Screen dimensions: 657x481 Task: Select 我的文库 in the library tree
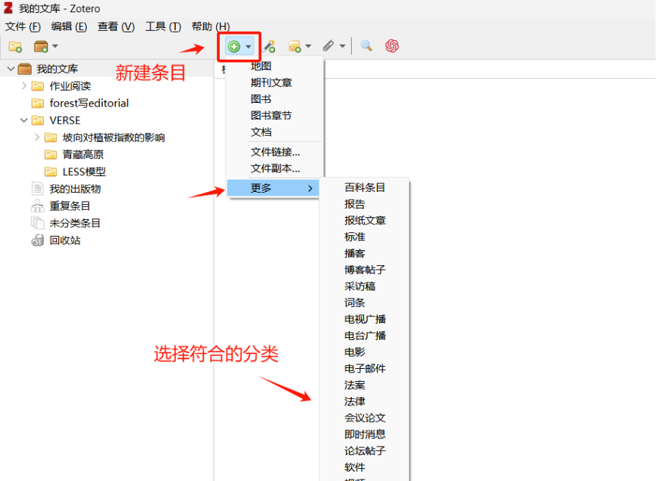pos(57,69)
